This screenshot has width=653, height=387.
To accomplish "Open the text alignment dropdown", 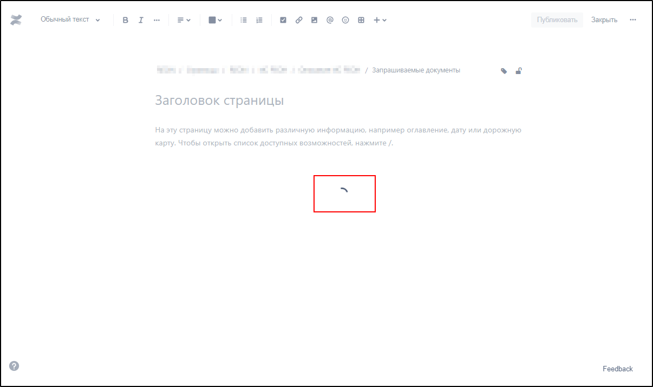I will tap(184, 20).
